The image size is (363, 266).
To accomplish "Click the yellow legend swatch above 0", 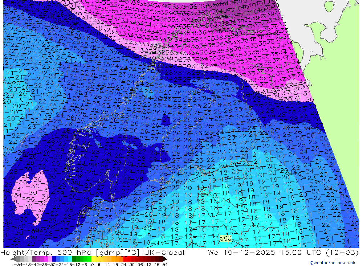I will pos(94,259).
